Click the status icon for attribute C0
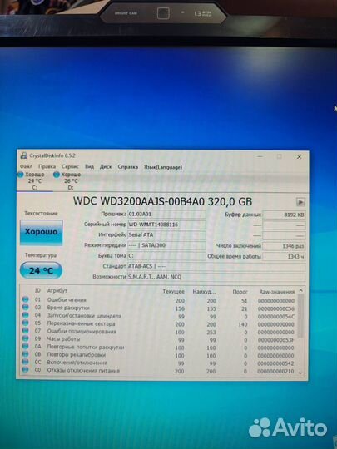The width and height of the screenshot is (337, 449). pyautogui.click(x=26, y=369)
